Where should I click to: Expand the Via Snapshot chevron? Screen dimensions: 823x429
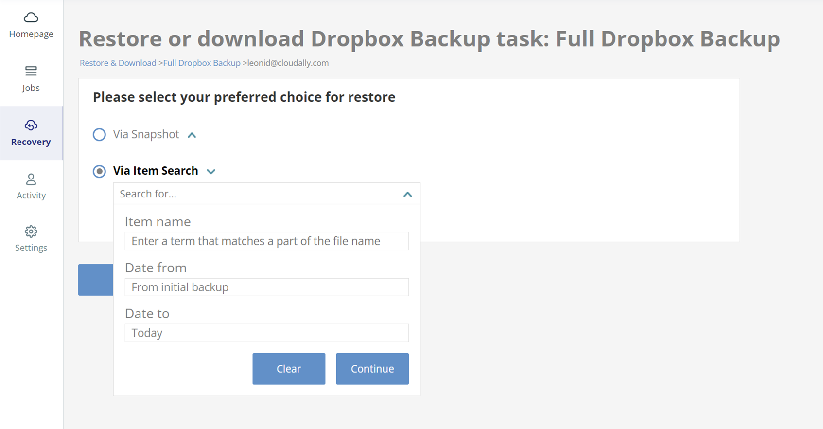tap(192, 135)
